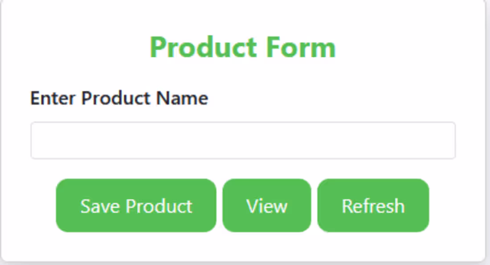Click the Product Form heading
Image resolution: width=490 pixels, height=265 pixels.
(x=244, y=46)
